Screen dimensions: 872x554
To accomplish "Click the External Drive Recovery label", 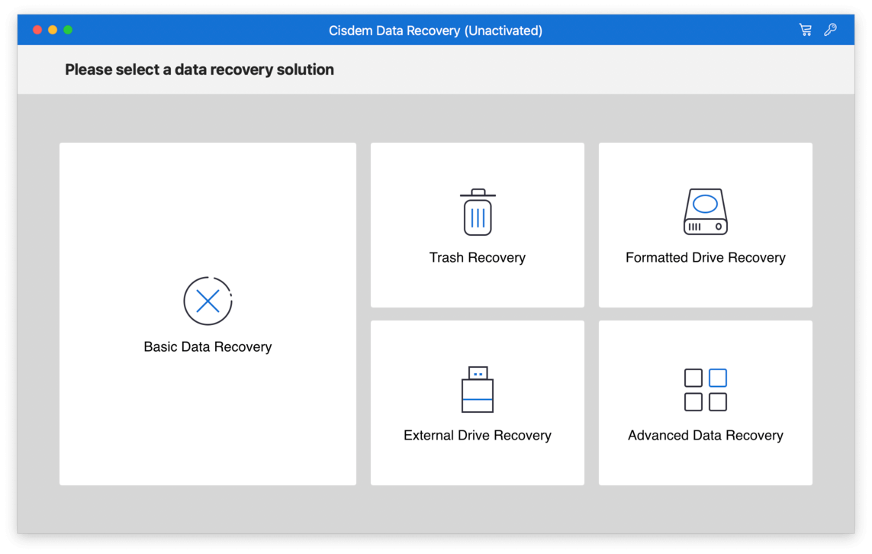I will pos(477,436).
